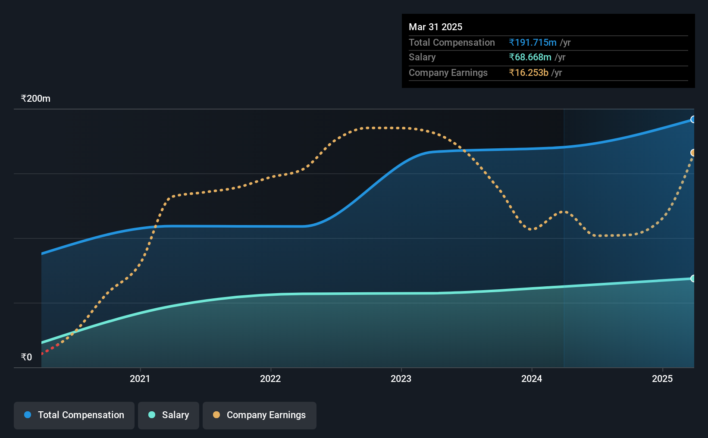Image resolution: width=708 pixels, height=438 pixels.
Task: Select the Salary endpoint marker at 2025
Action: [x=693, y=278]
